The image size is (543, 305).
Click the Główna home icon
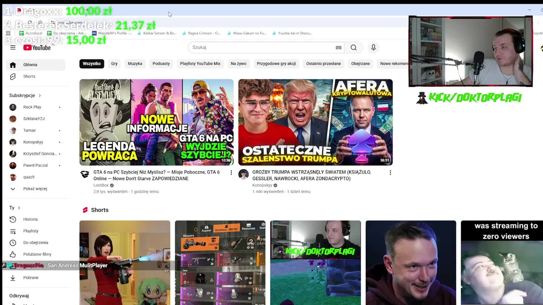[13, 65]
